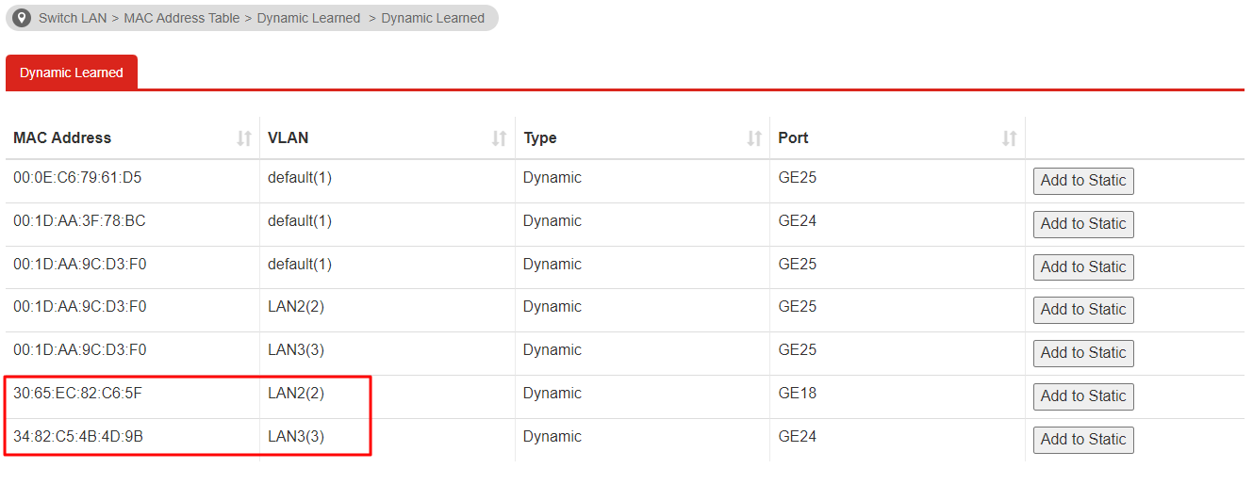
Task: Sort table by VLAN column arrows
Action: point(500,138)
